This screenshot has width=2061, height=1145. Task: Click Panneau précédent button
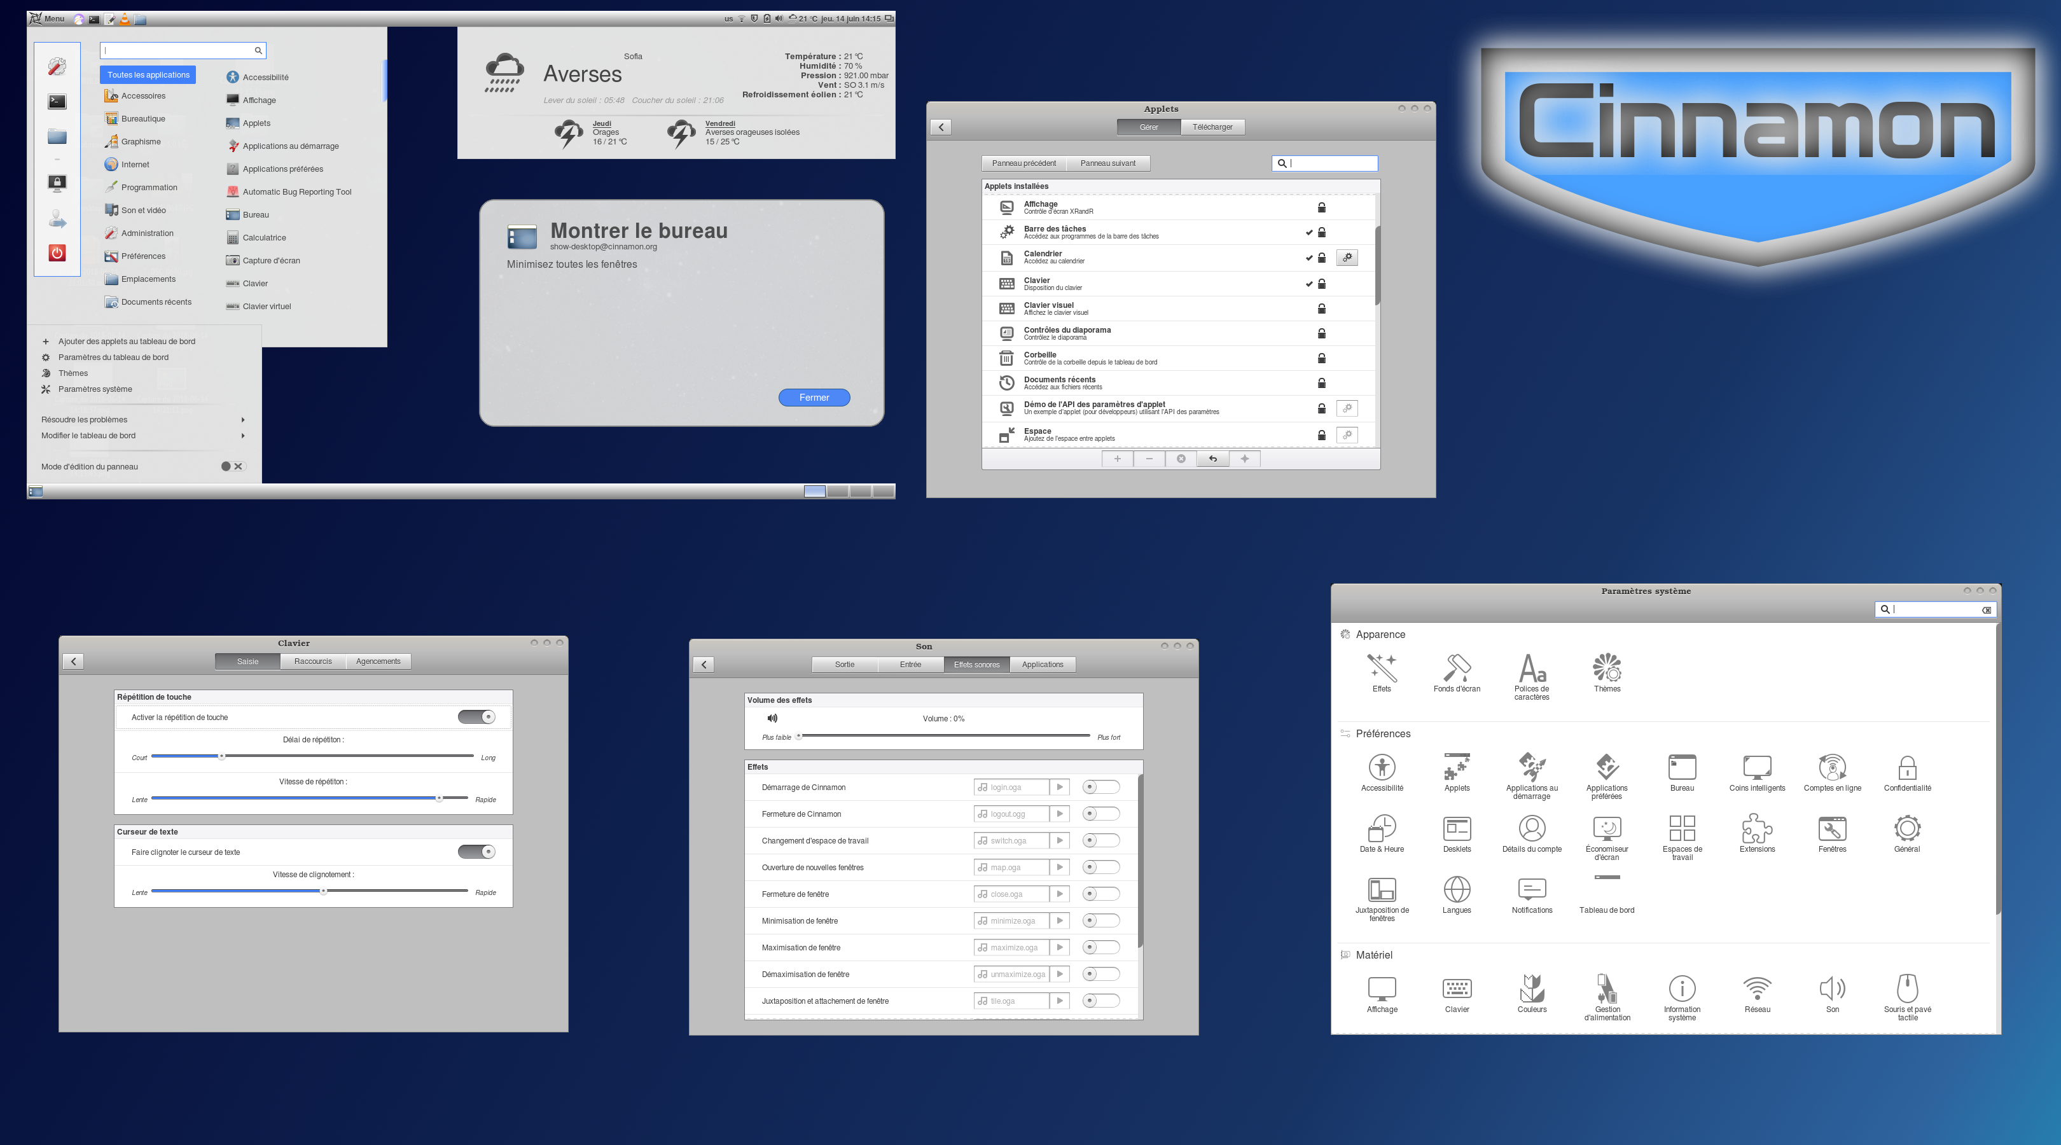click(1024, 163)
